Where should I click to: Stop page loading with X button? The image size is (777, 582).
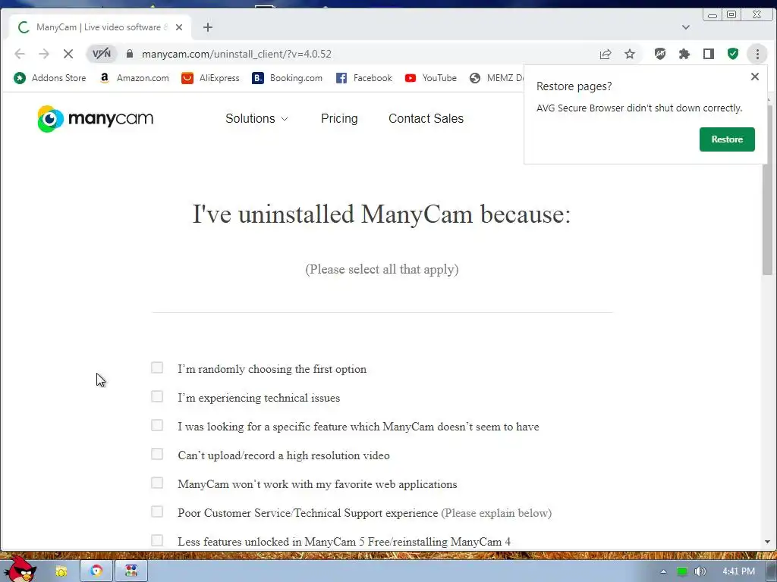pyautogui.click(x=68, y=54)
